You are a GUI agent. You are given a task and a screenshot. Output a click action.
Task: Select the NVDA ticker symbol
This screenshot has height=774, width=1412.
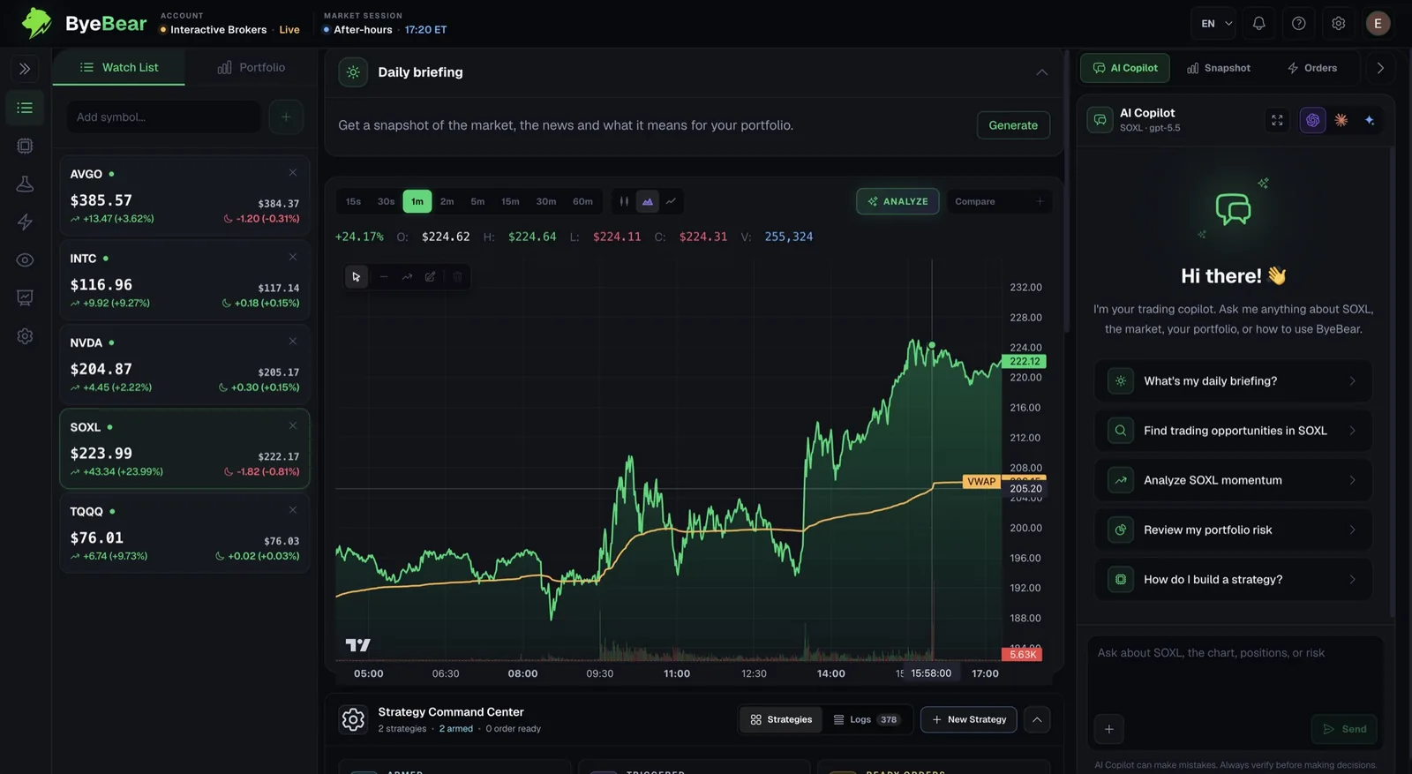86,342
